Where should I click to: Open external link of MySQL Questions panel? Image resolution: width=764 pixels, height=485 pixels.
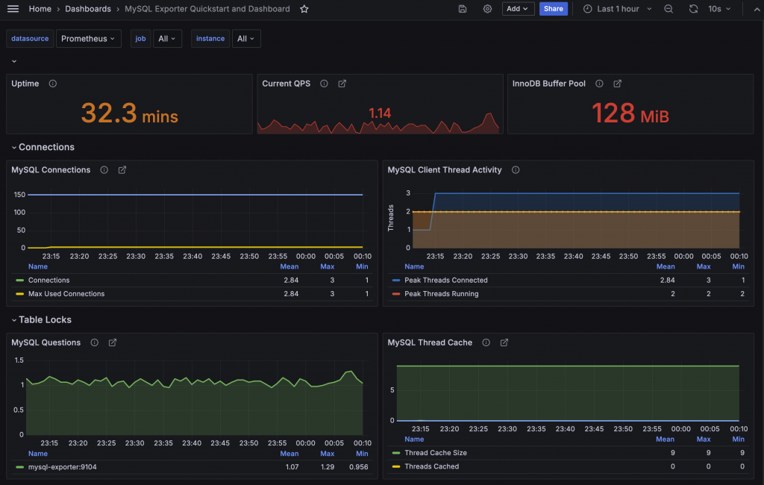[113, 342]
